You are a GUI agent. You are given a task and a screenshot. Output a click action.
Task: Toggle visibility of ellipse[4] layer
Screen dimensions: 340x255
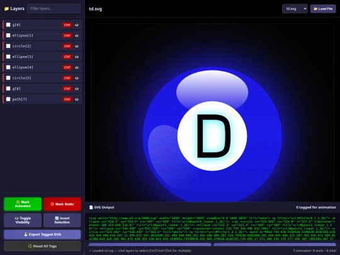pyautogui.click(x=77, y=67)
